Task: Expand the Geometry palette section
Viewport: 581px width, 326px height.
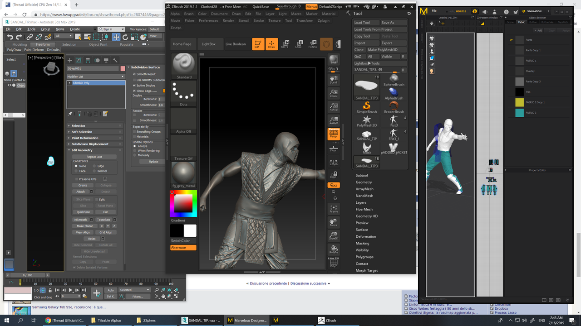Action: click(364, 182)
